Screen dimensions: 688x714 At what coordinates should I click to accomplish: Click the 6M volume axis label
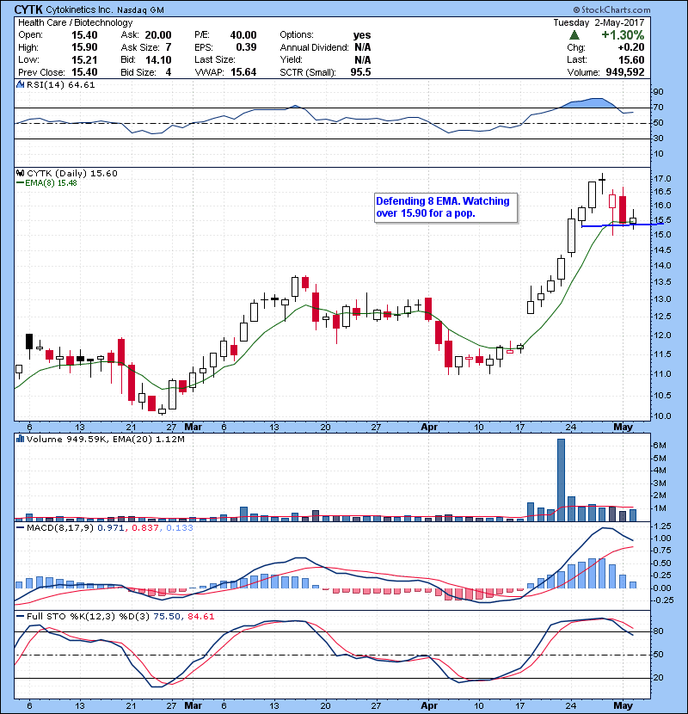(x=660, y=446)
